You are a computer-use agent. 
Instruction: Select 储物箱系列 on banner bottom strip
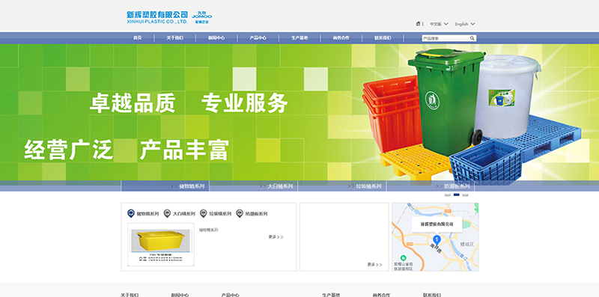tap(192, 186)
